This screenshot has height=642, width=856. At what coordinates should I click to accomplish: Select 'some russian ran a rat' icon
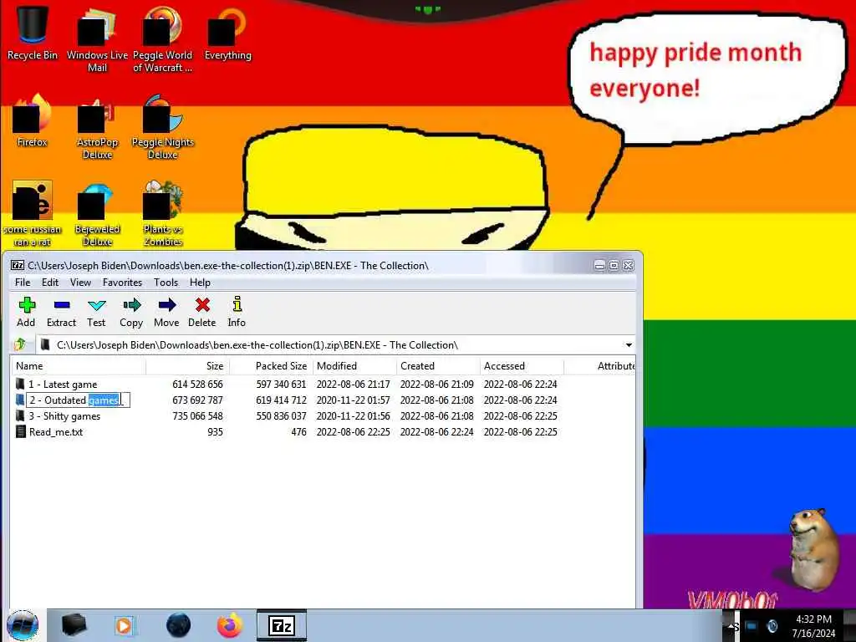[33, 213]
